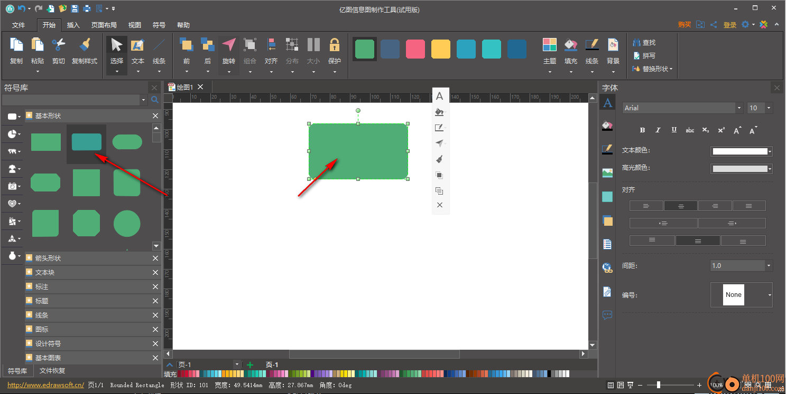This screenshot has height=394, width=786.
Task: Open the Rotate (旋转) tool
Action: coord(229,45)
